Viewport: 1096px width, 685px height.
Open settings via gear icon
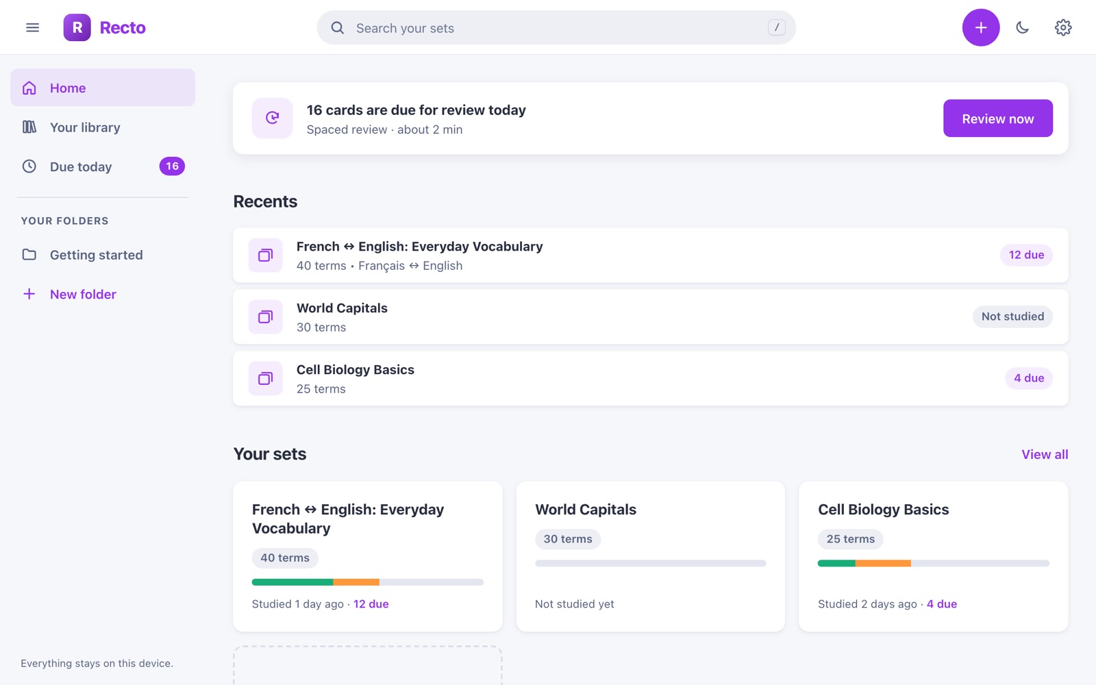pyautogui.click(x=1063, y=27)
